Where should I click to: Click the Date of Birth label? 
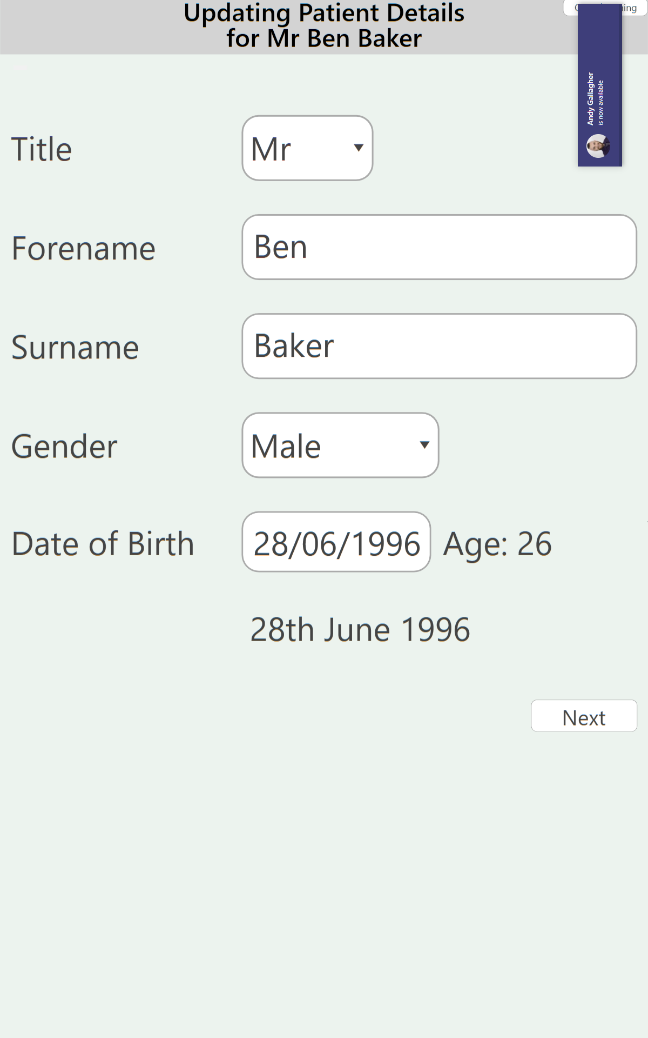coord(103,543)
